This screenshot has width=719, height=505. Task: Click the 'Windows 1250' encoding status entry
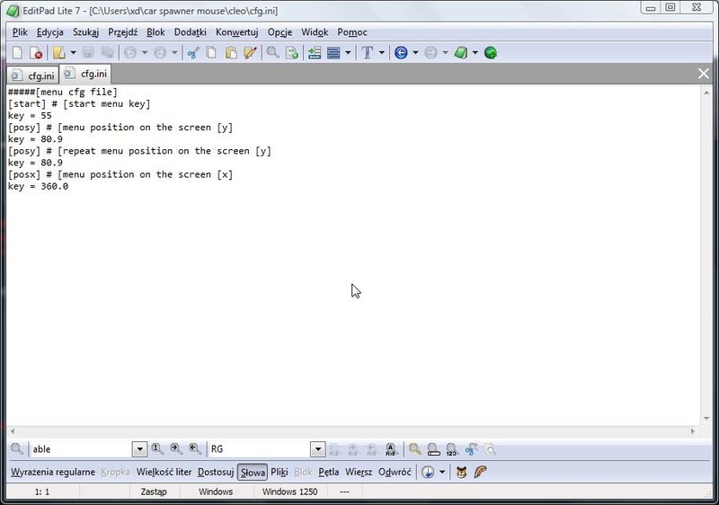(289, 492)
